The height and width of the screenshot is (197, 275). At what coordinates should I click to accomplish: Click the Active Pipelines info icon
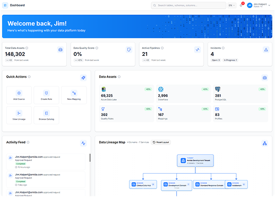pyautogui.click(x=162, y=48)
